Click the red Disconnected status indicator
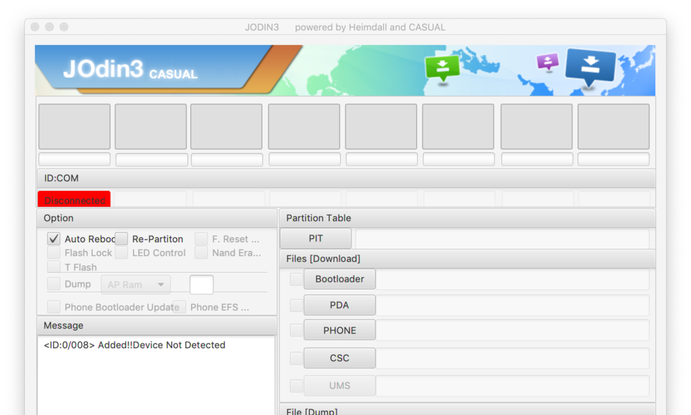691x415 pixels. [x=74, y=200]
